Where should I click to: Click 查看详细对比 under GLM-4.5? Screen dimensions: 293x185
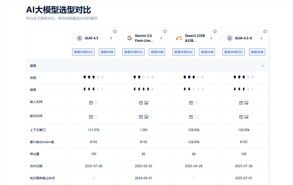pyautogui.click(x=83, y=52)
